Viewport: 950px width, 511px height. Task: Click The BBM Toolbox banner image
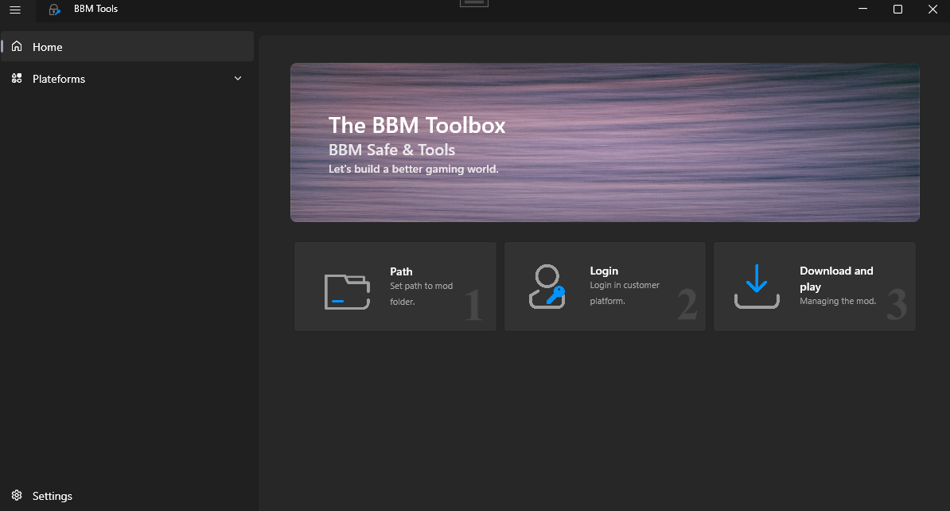point(605,142)
